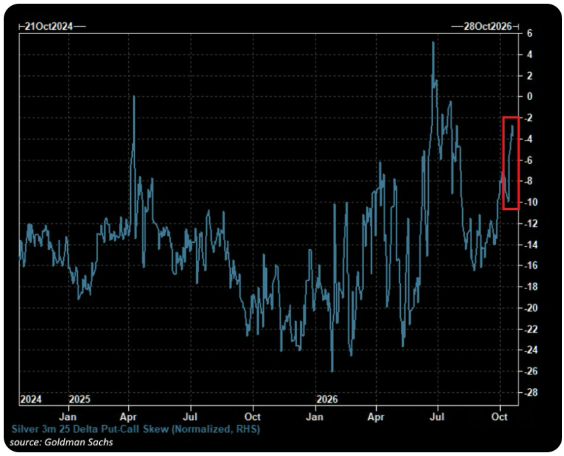Click the "source: Goldman Sachs" caption

61,442
